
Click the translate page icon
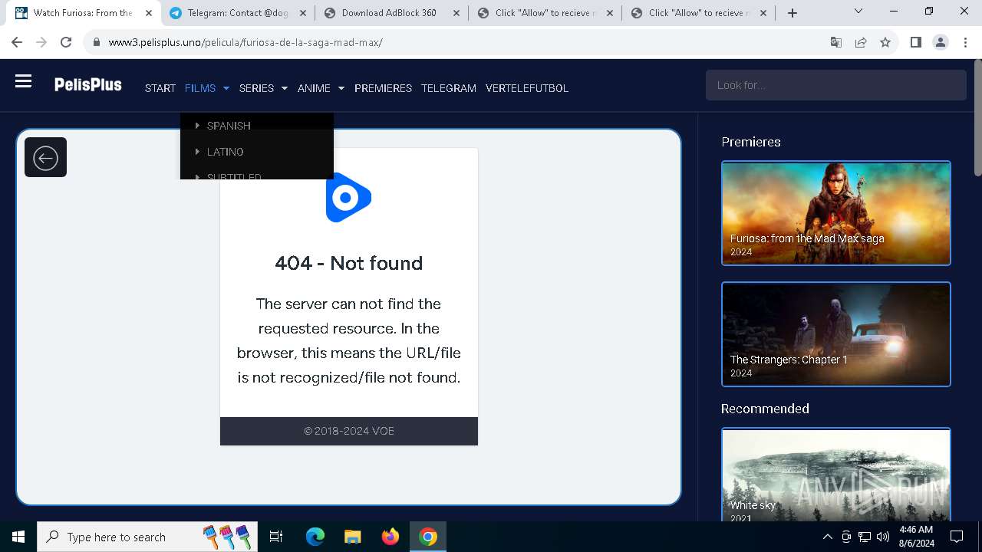coord(836,42)
